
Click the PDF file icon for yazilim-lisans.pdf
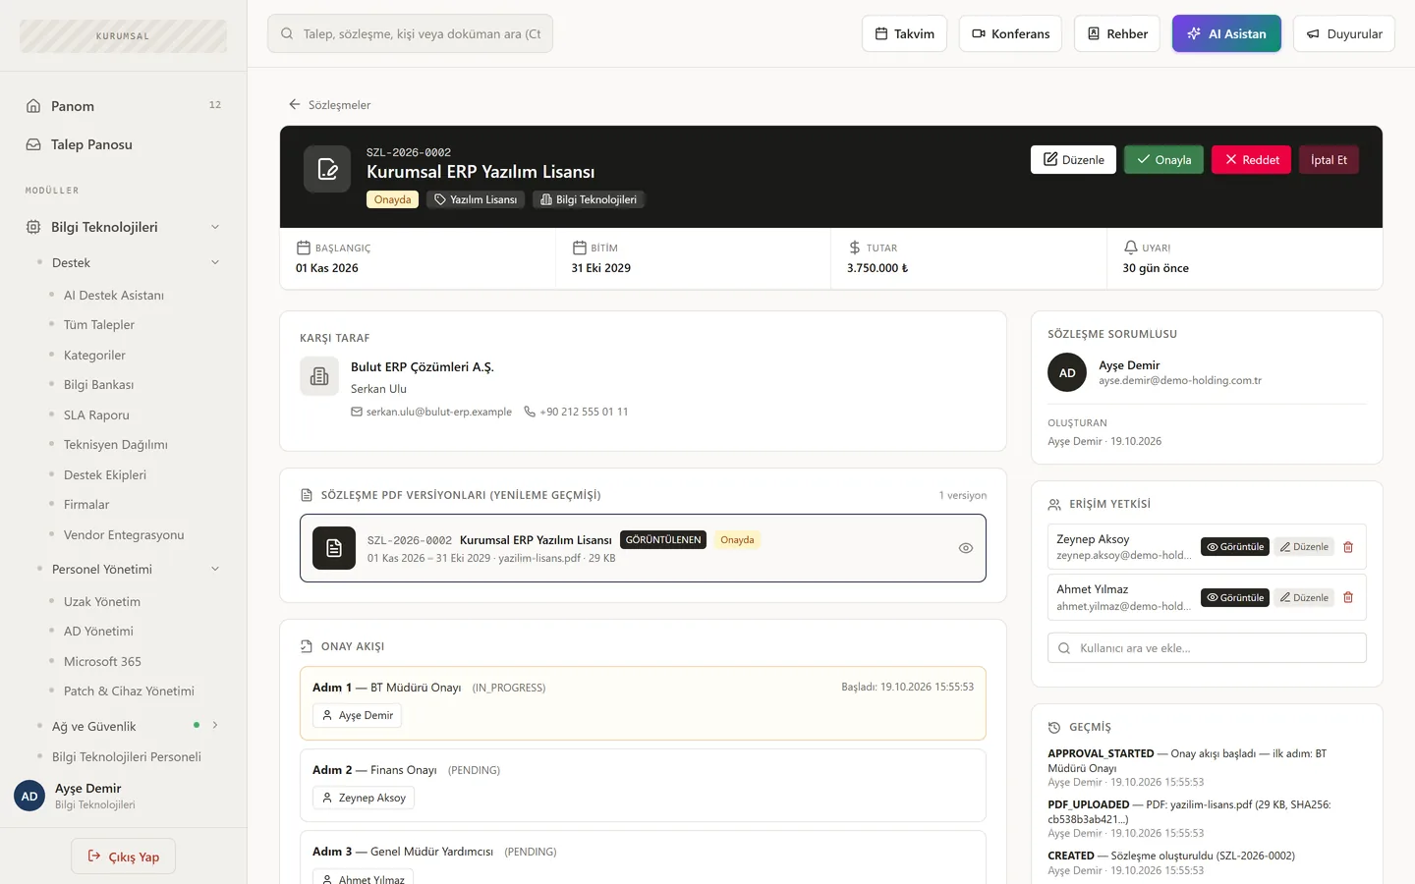point(334,548)
